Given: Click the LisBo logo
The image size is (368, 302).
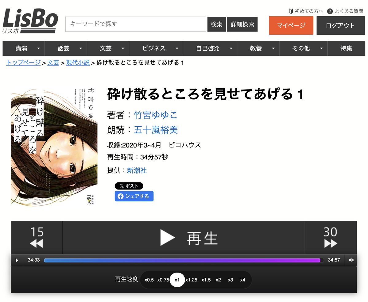Looking at the screenshot, I should 30,21.
